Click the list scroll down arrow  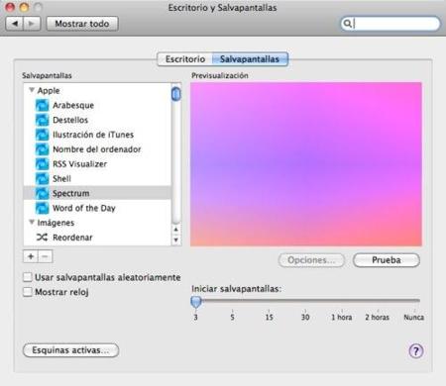pos(176,240)
